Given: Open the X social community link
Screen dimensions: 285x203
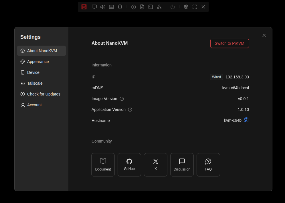Looking at the screenshot, I should coord(156,165).
